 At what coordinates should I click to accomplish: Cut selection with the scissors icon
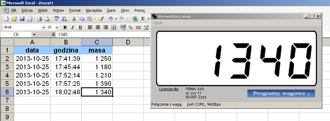(x=74, y=19)
